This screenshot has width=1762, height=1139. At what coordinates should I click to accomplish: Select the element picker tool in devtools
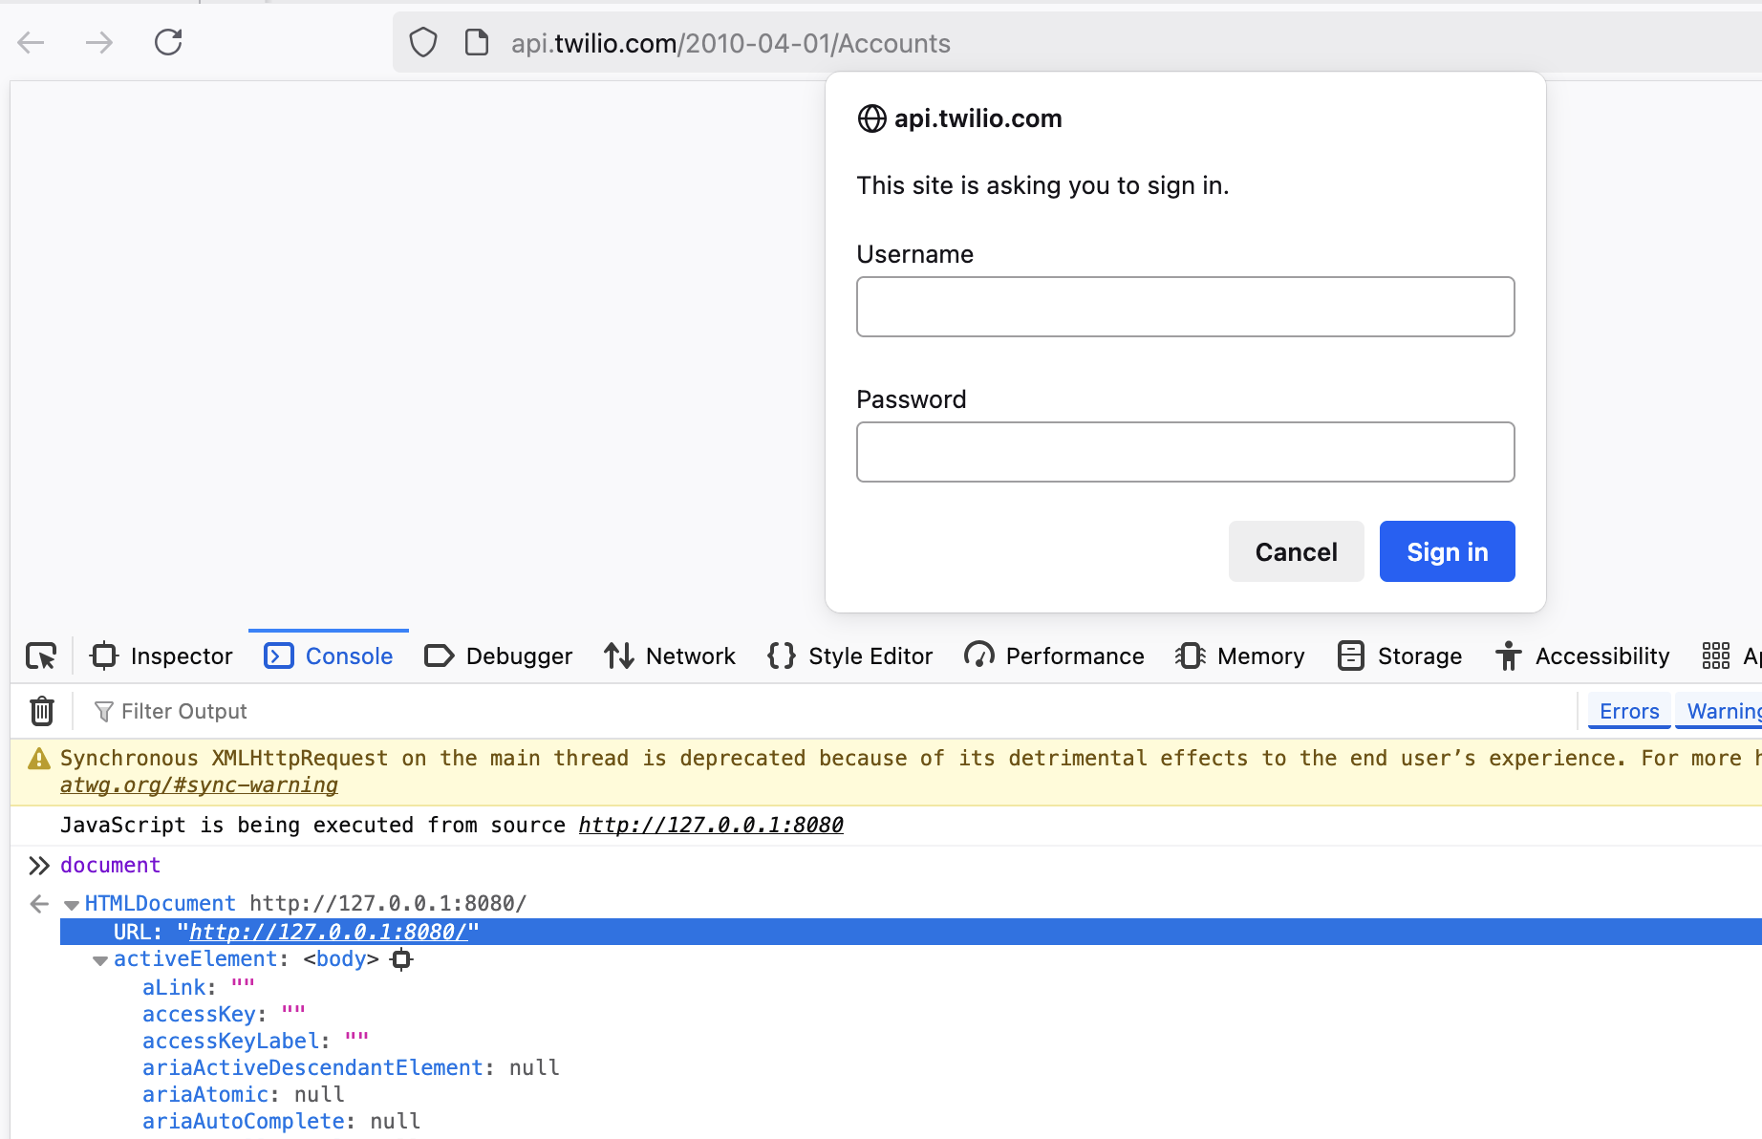[x=40, y=655]
